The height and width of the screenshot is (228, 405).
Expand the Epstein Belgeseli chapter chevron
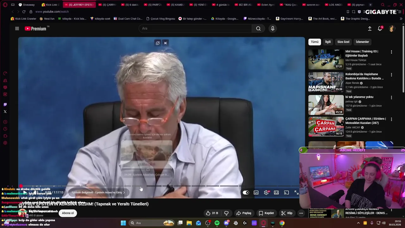click(x=124, y=193)
